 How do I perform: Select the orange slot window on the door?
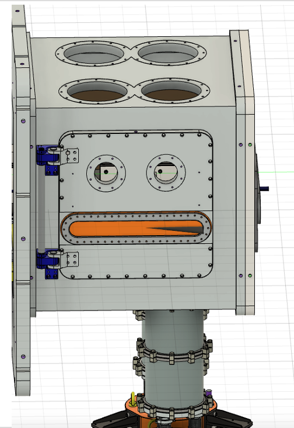136,228
